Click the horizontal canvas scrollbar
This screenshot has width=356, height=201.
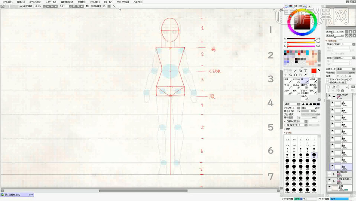click(x=143, y=191)
